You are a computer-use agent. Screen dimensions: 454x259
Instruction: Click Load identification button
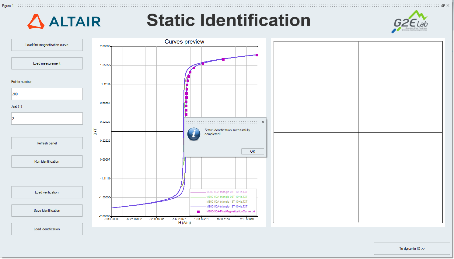click(47, 229)
